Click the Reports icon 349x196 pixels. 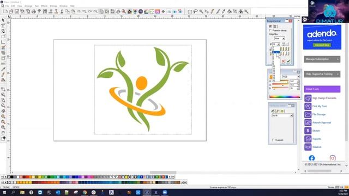click(308, 139)
